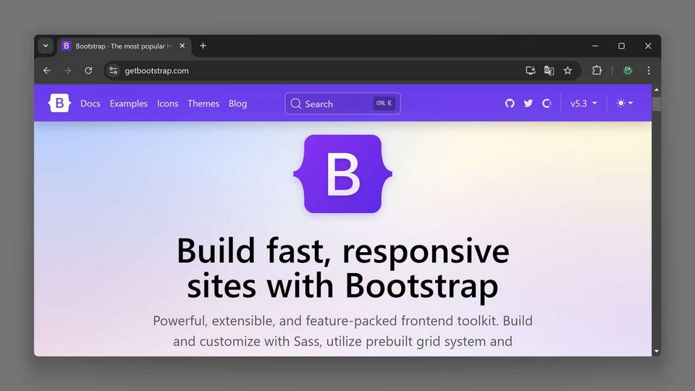
Task: Click the scrollbar down arrow
Action: click(657, 352)
